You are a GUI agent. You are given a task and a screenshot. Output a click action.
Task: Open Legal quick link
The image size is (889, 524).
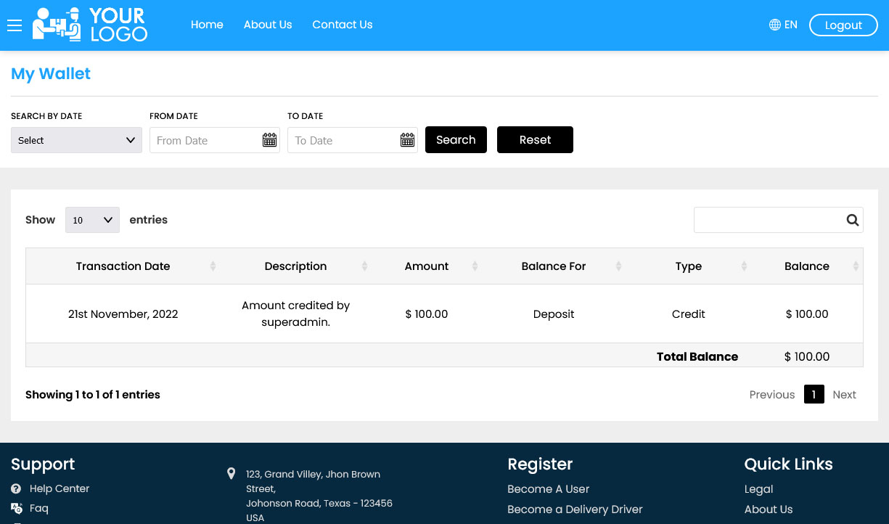point(759,489)
